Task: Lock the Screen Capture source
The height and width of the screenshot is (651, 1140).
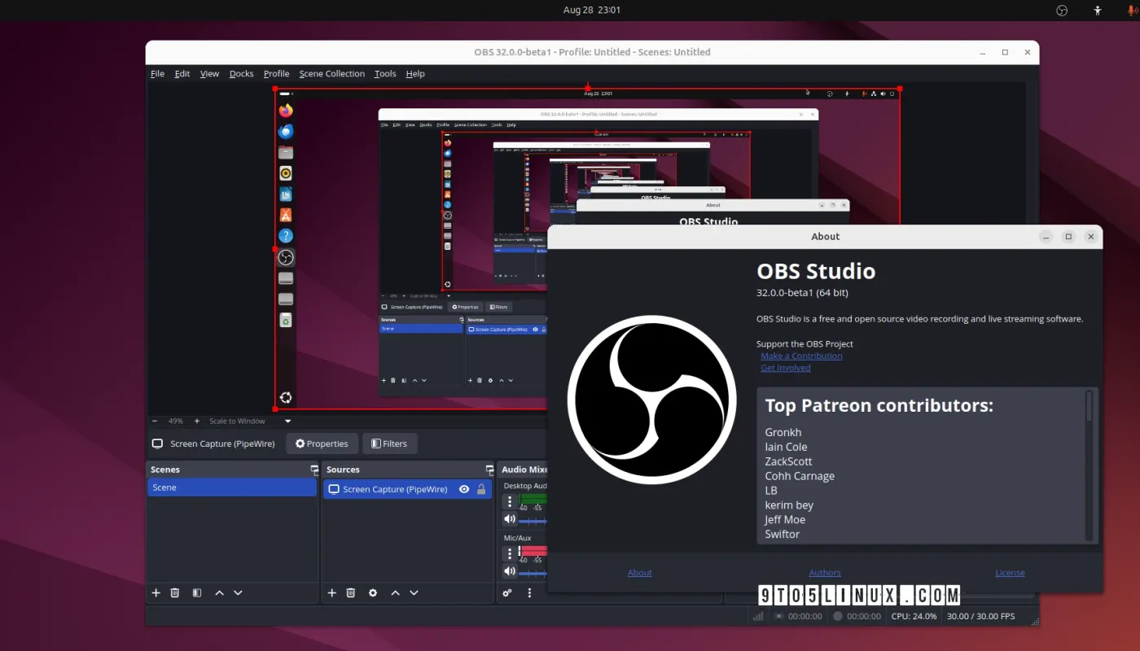Action: (x=480, y=488)
